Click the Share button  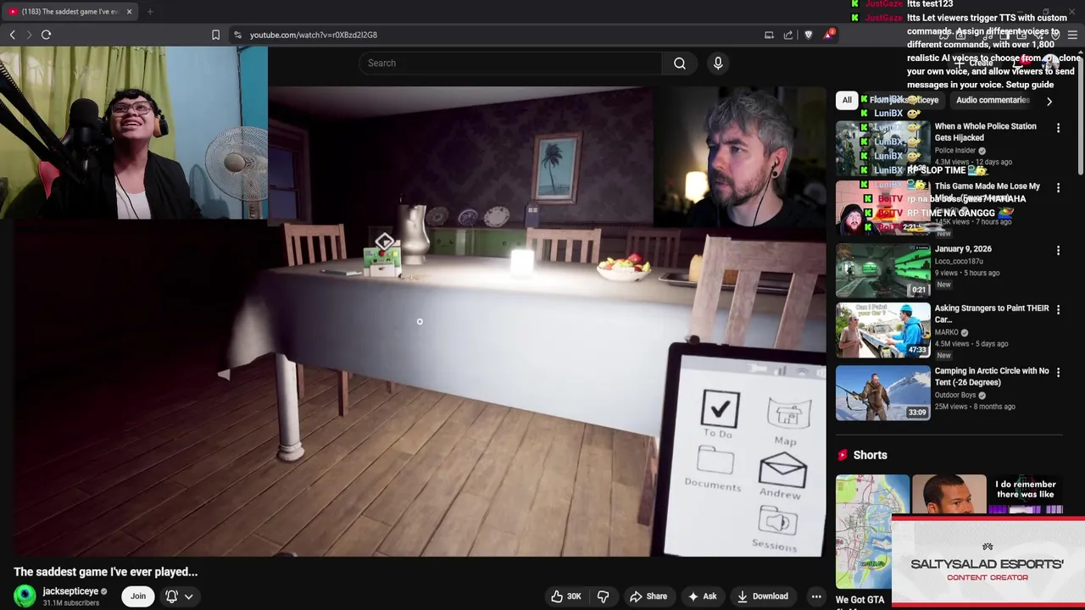(x=648, y=596)
